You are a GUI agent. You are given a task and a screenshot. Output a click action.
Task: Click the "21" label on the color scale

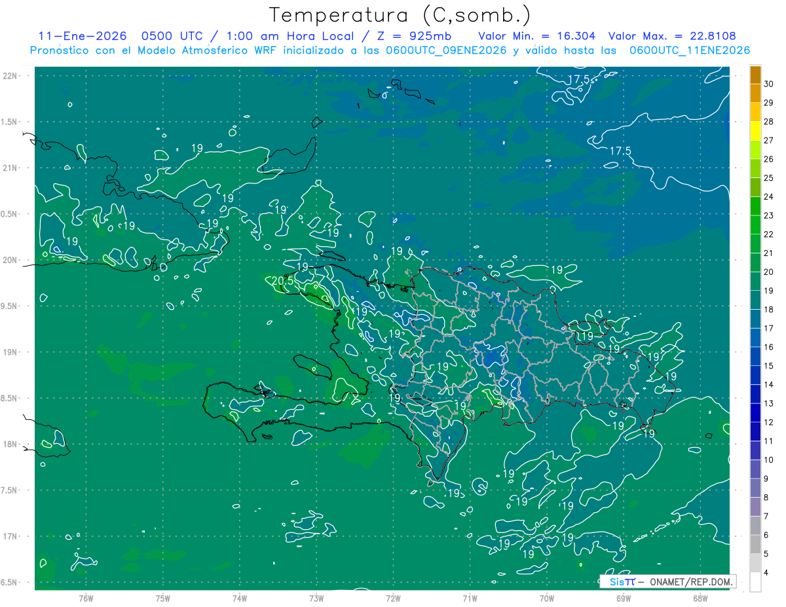[x=768, y=253]
